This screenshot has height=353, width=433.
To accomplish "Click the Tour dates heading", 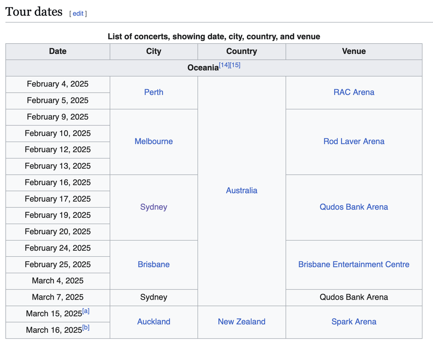I will tap(34, 11).
